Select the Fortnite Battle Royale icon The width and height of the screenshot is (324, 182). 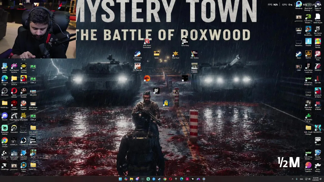tap(318, 19)
